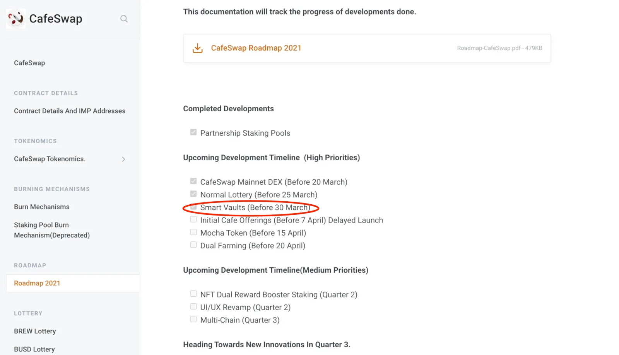Click UI/UX Revamp (Quarter 2) text
This screenshot has height=355, width=619.
(x=245, y=307)
